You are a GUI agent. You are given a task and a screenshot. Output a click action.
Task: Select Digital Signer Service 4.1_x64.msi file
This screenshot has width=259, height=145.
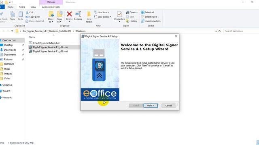(x=50, y=47)
